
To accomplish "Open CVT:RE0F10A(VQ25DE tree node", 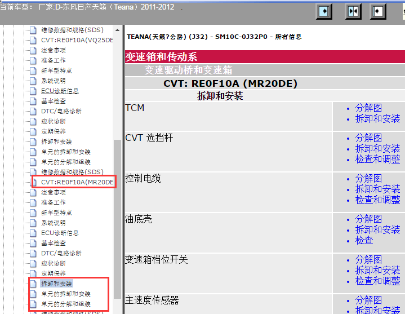I will coord(77,40).
